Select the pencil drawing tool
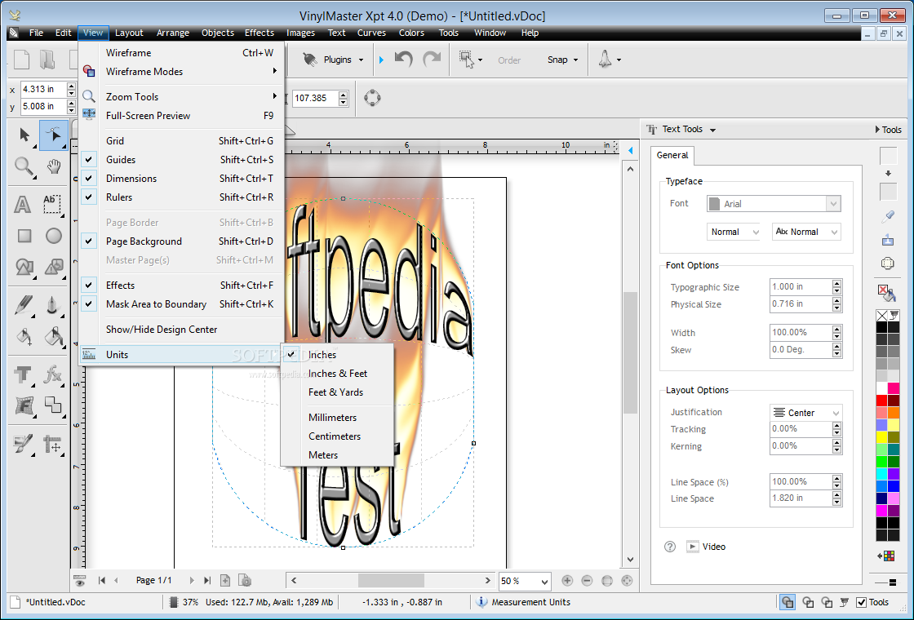This screenshot has width=914, height=620. [24, 305]
